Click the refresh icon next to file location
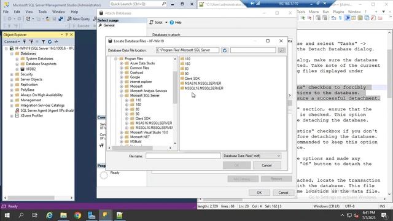The image size is (393, 221). coord(225,50)
